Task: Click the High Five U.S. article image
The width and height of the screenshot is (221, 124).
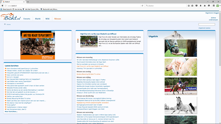Action: coord(89,42)
